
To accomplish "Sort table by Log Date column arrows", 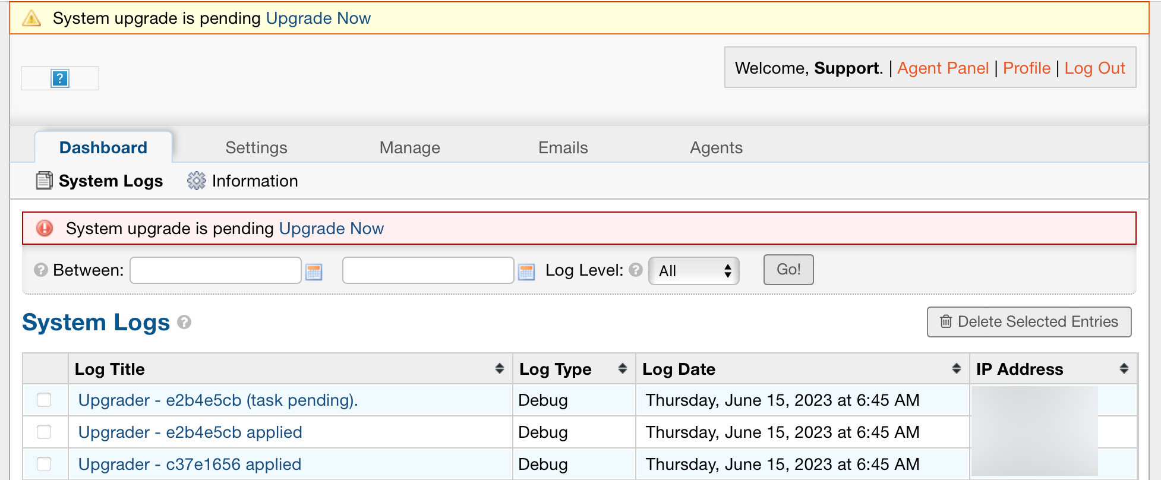I will pos(956,369).
